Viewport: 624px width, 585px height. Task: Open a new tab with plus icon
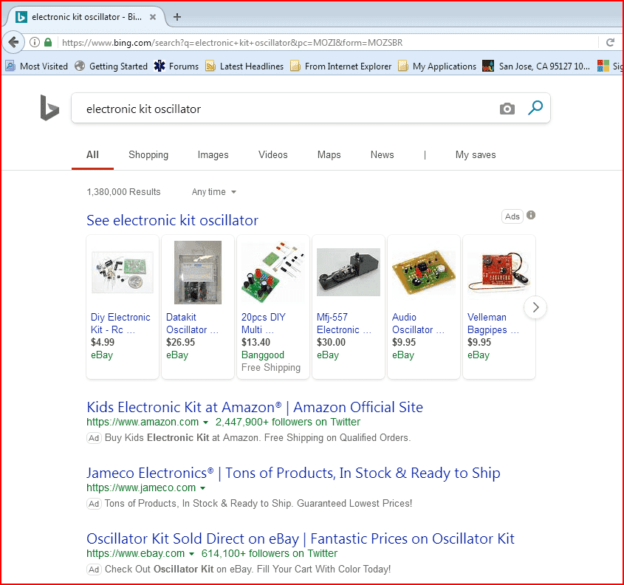(x=177, y=17)
